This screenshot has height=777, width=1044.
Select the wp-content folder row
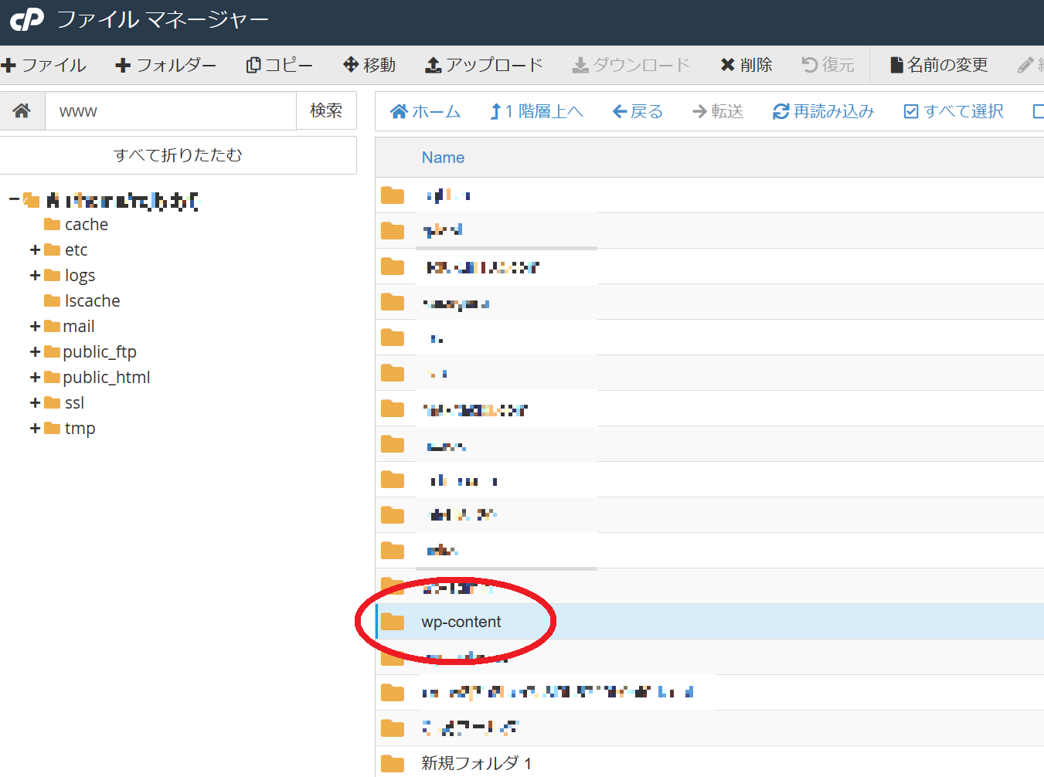click(x=461, y=622)
